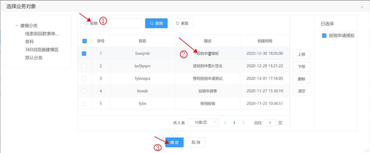Check the bxfjtpqm row checkbox
The height and width of the screenshot is (153, 370).
[84, 66]
